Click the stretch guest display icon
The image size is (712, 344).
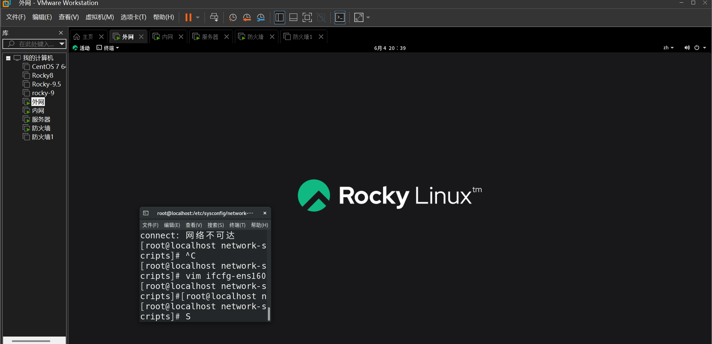(x=359, y=17)
